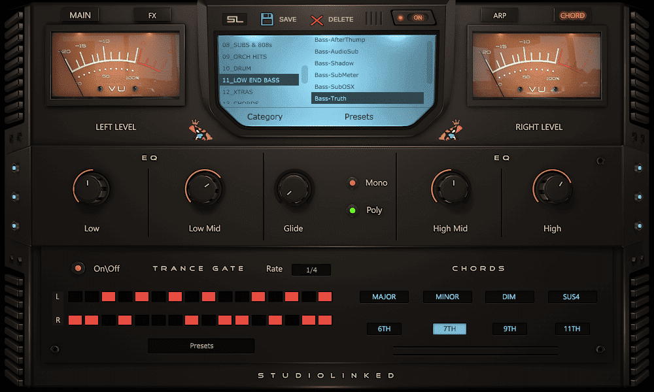654x392 pixels.
Task: Toggle last step in L gate row
Action: [325, 297]
